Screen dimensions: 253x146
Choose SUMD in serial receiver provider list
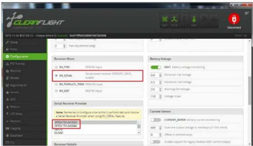tap(96, 133)
